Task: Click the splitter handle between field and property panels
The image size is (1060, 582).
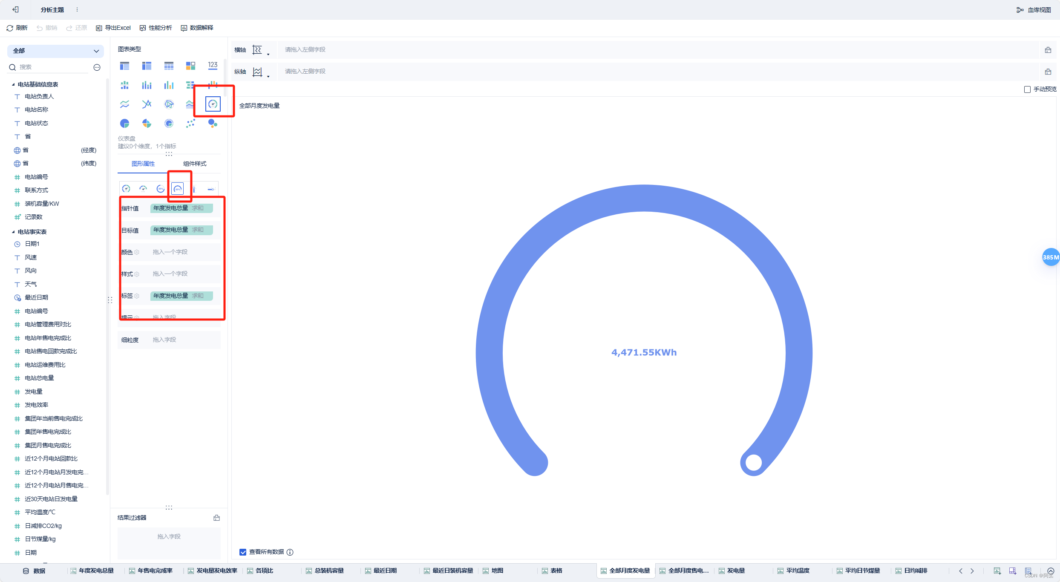Action: coord(110,300)
